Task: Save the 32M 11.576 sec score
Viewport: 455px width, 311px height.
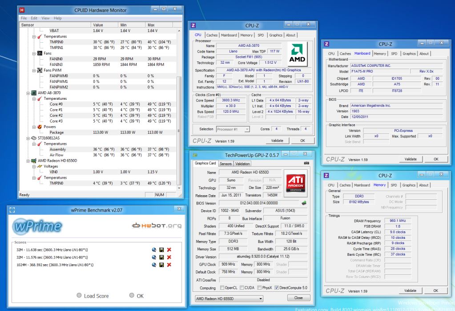Action: click(161, 257)
